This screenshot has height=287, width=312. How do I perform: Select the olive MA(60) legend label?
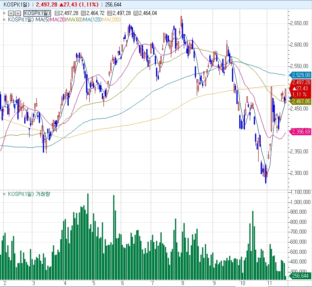(75, 19)
